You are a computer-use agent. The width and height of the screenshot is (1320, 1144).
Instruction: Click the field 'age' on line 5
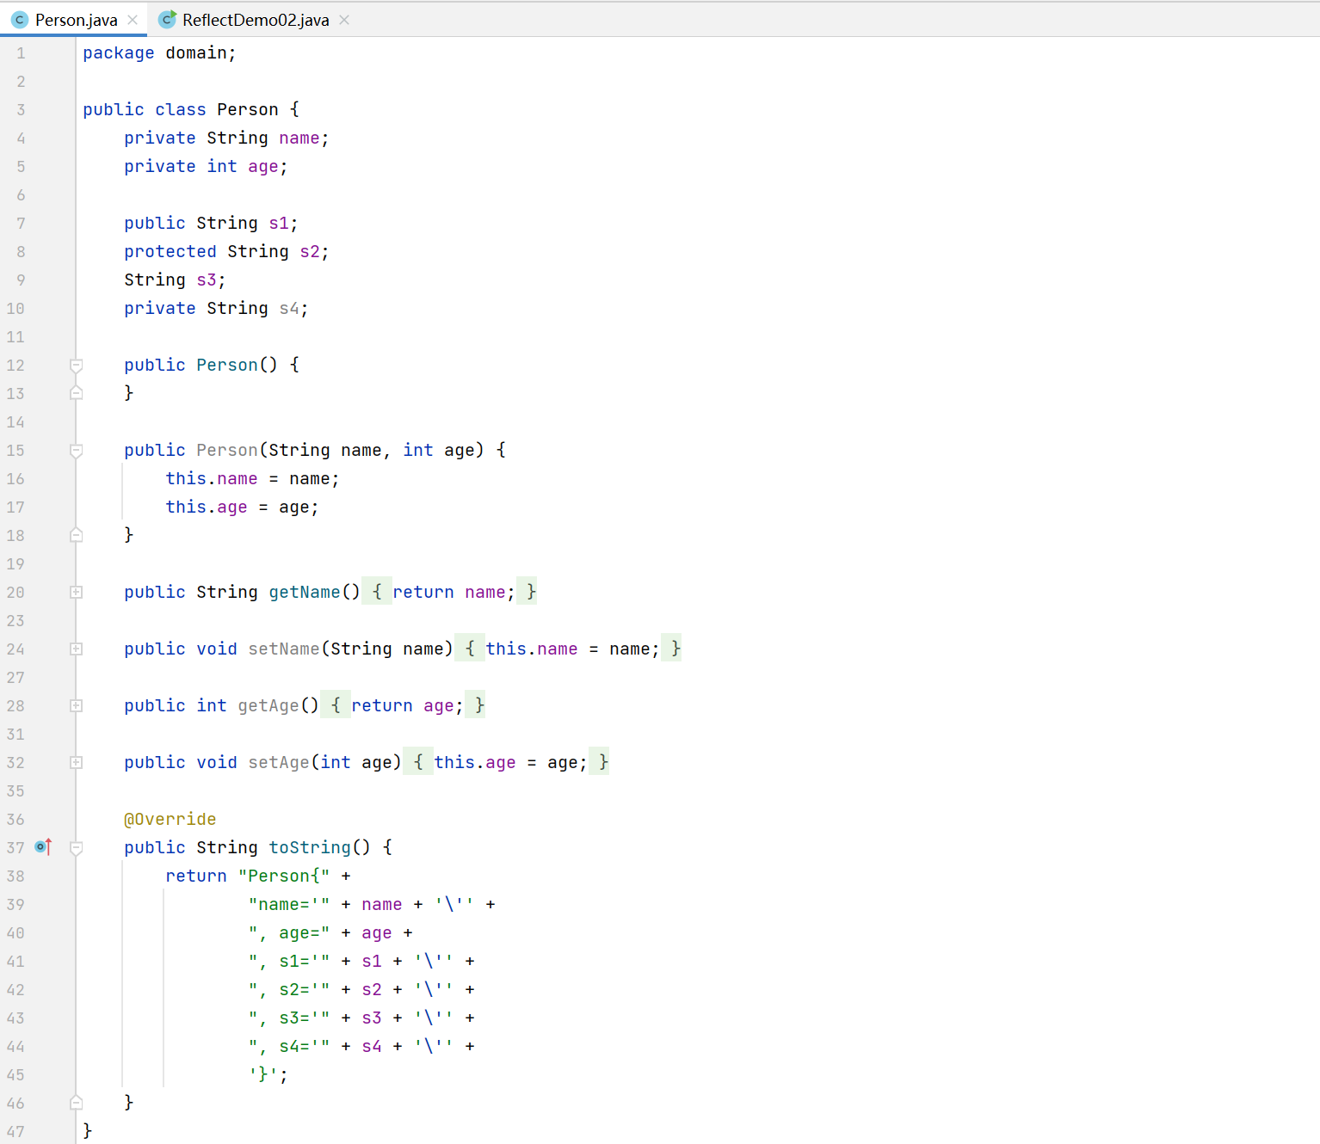[263, 166]
